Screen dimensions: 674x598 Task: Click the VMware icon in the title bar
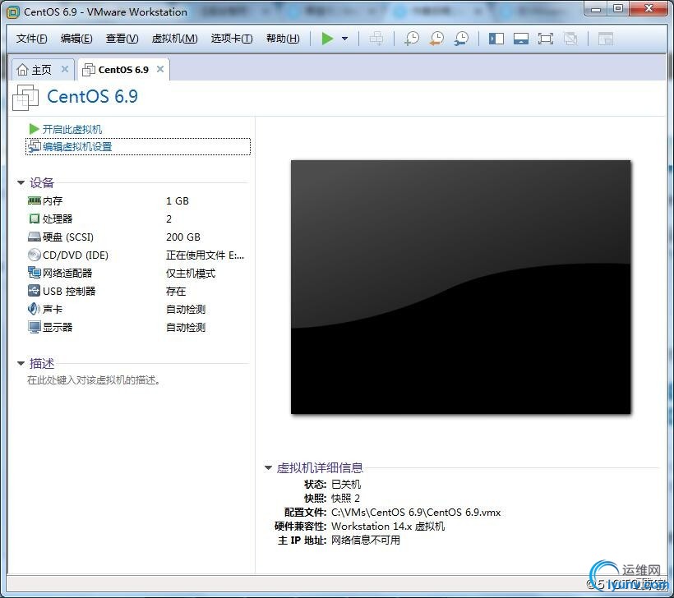[x=13, y=12]
